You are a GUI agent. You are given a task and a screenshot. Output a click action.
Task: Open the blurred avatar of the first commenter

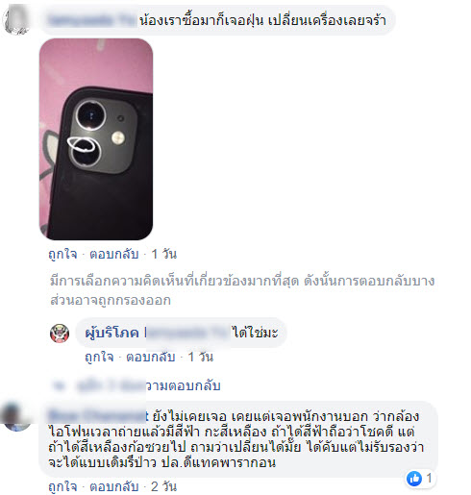point(16,19)
